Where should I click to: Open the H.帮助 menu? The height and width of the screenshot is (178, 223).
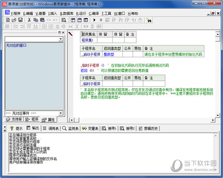click(133, 14)
